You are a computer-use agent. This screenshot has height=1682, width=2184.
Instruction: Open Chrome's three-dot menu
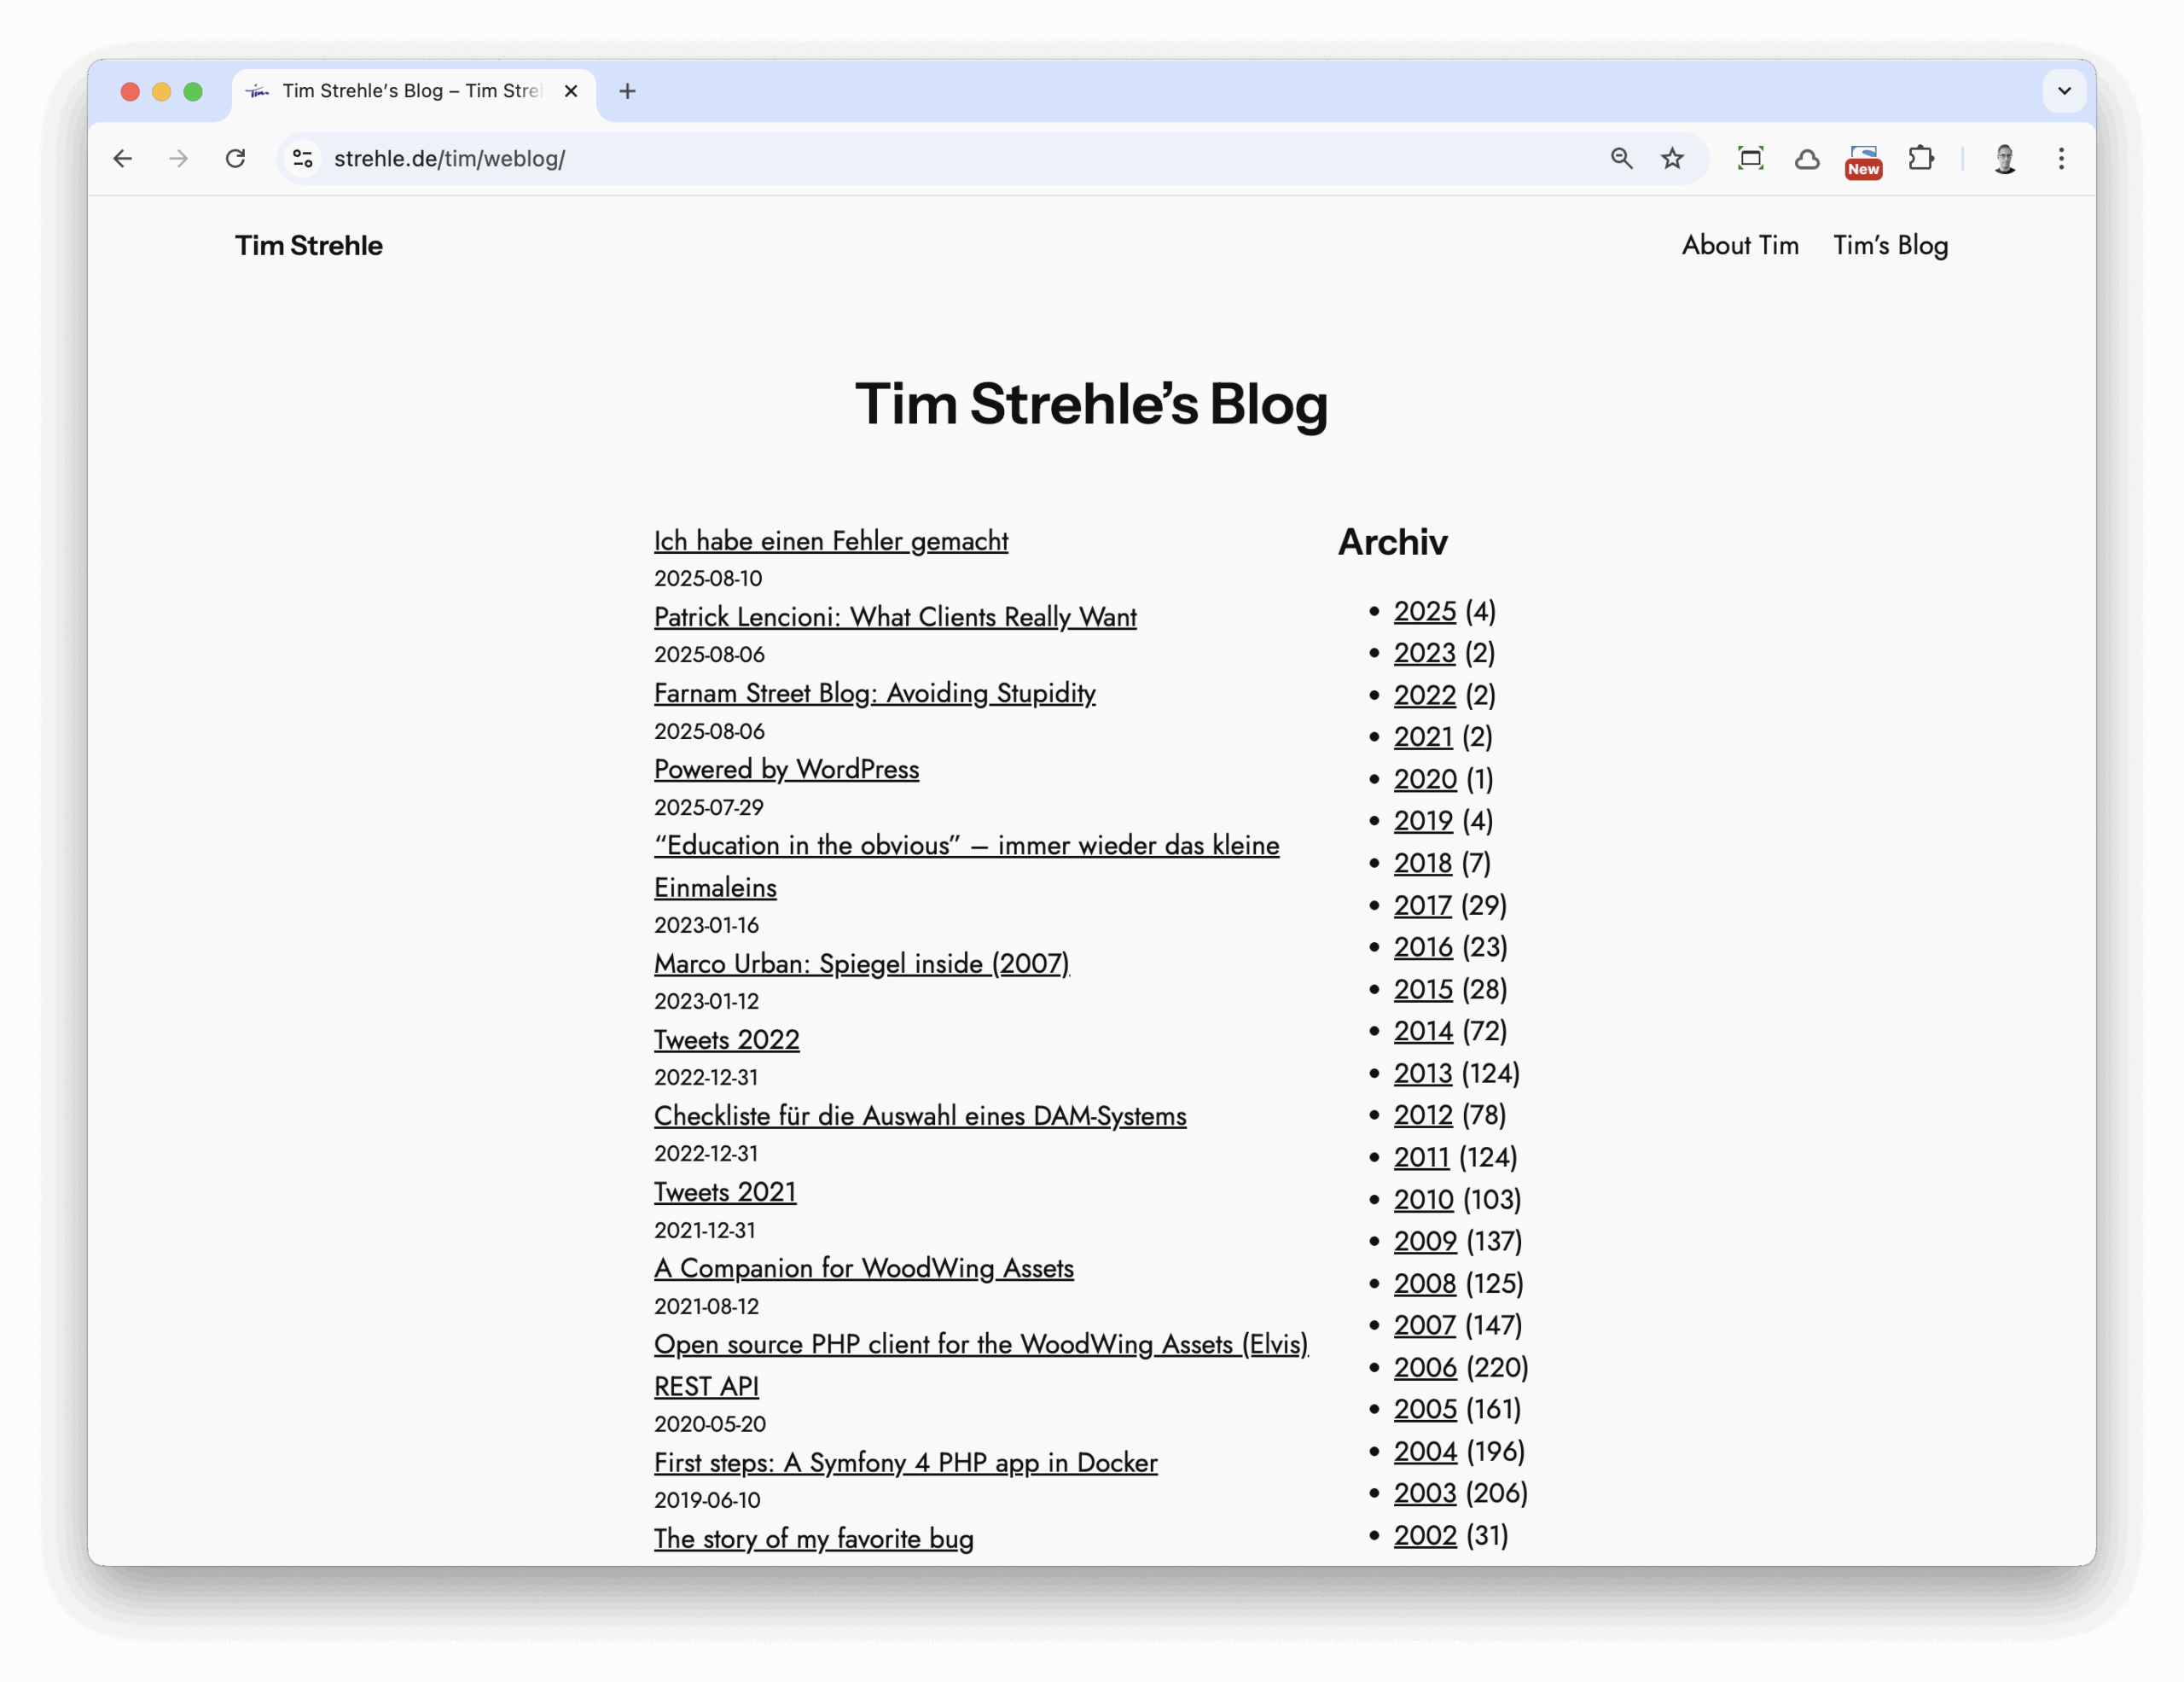point(2060,158)
